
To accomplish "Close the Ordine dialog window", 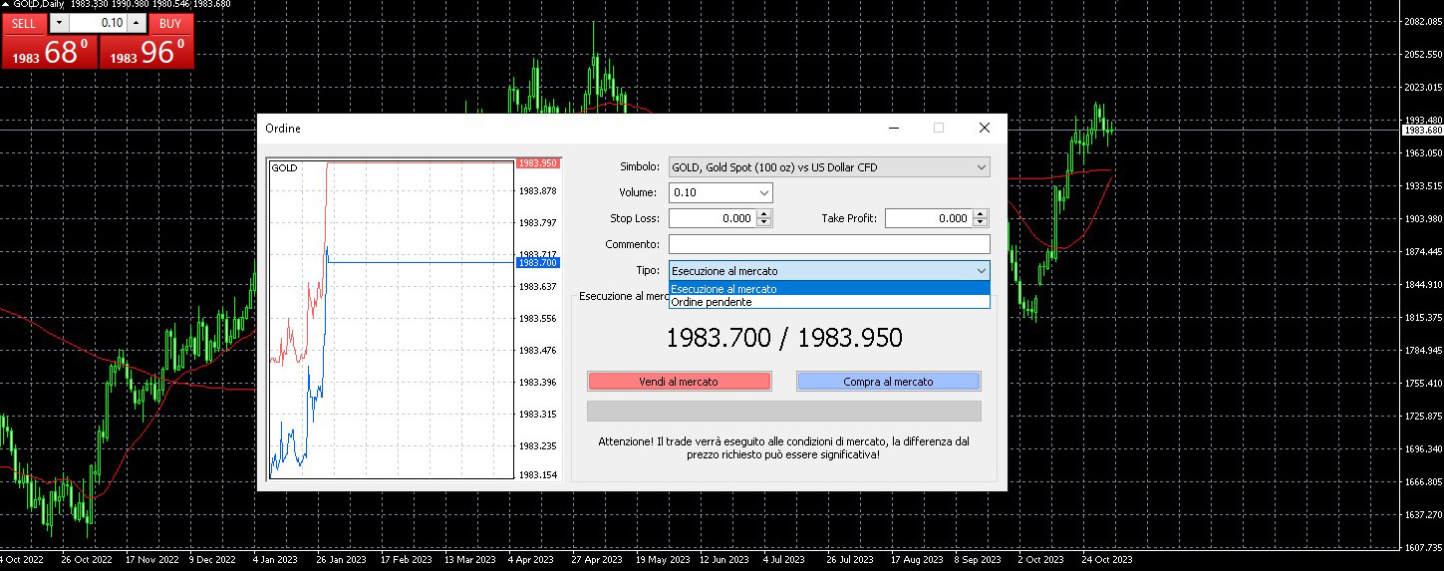I will (985, 128).
